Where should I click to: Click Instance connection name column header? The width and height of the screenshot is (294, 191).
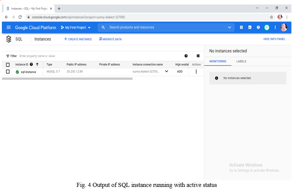[x=148, y=65]
